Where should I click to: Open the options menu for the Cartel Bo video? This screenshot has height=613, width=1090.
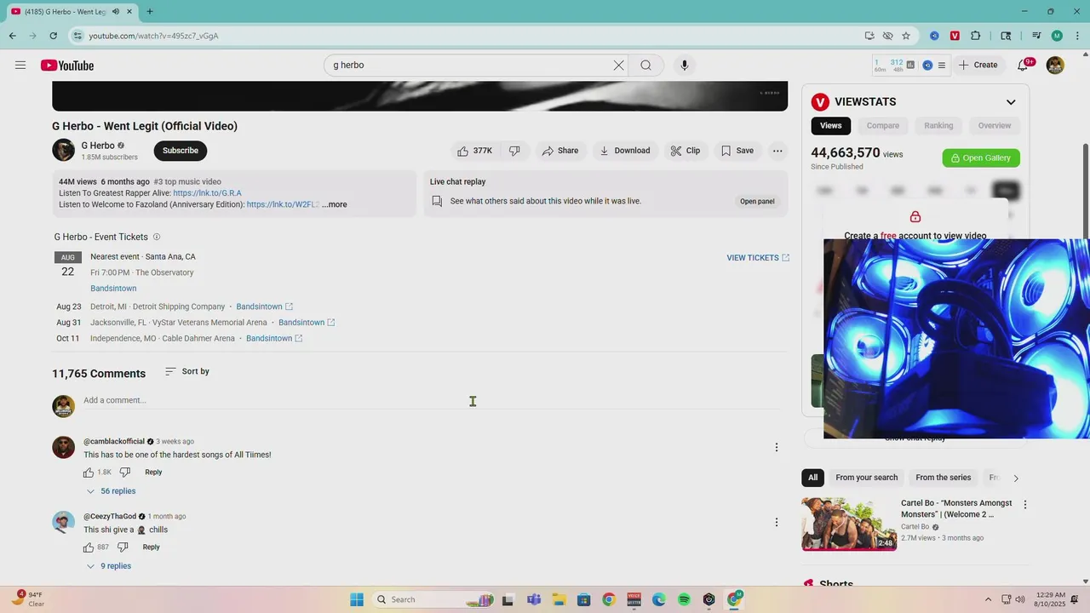1025,505
